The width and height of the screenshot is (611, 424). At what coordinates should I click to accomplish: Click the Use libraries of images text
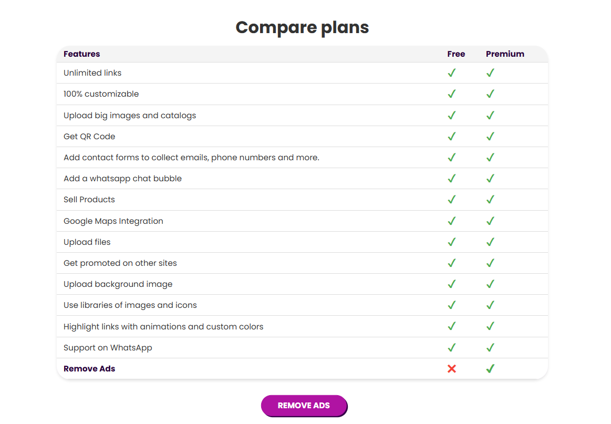(x=130, y=305)
